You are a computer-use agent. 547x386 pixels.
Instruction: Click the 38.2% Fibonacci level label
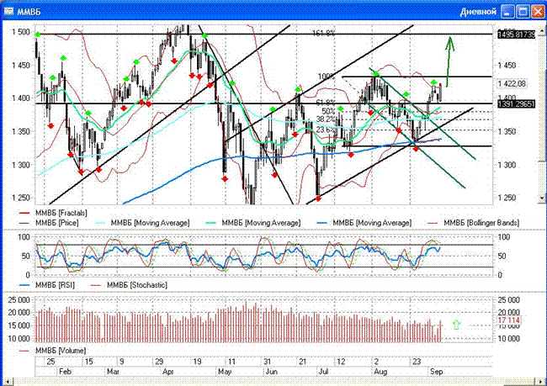[326, 119]
